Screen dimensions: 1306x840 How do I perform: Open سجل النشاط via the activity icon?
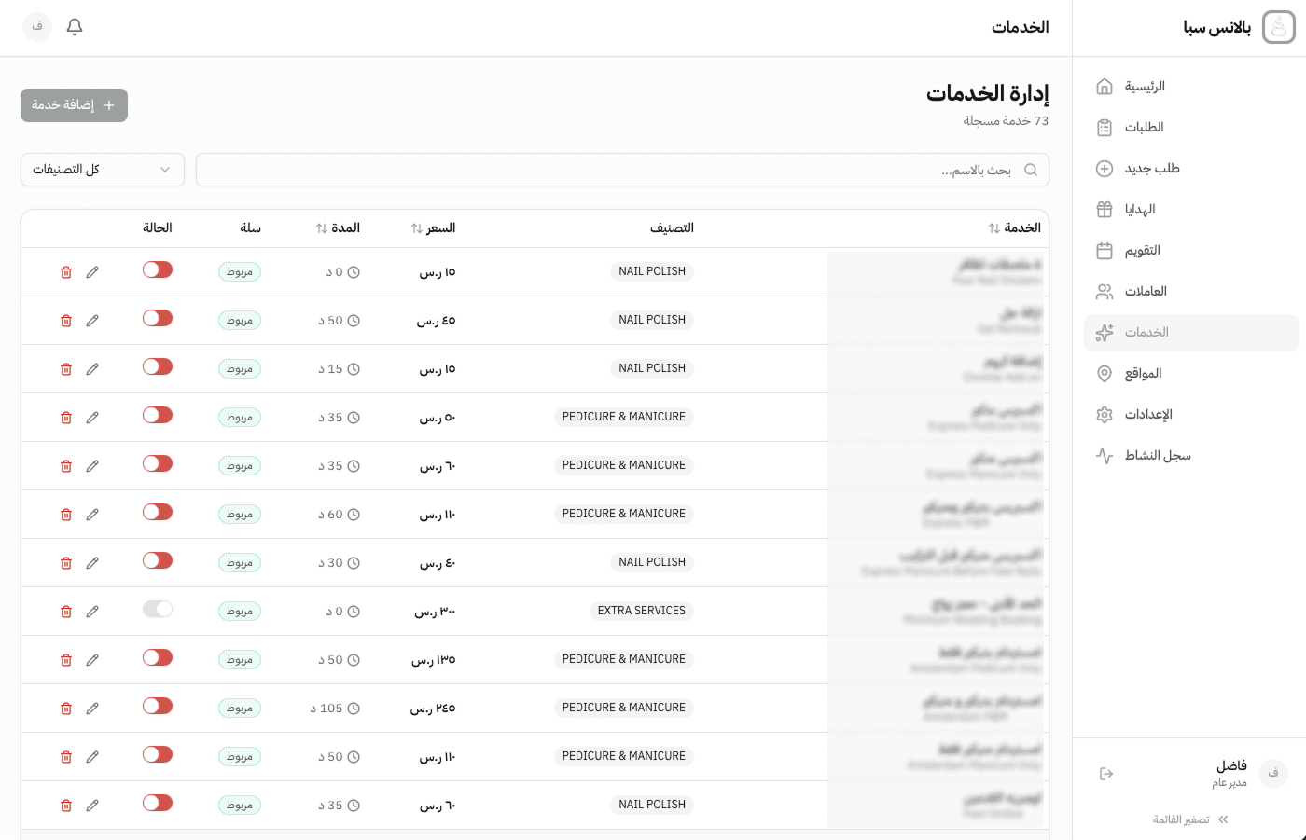click(1105, 456)
